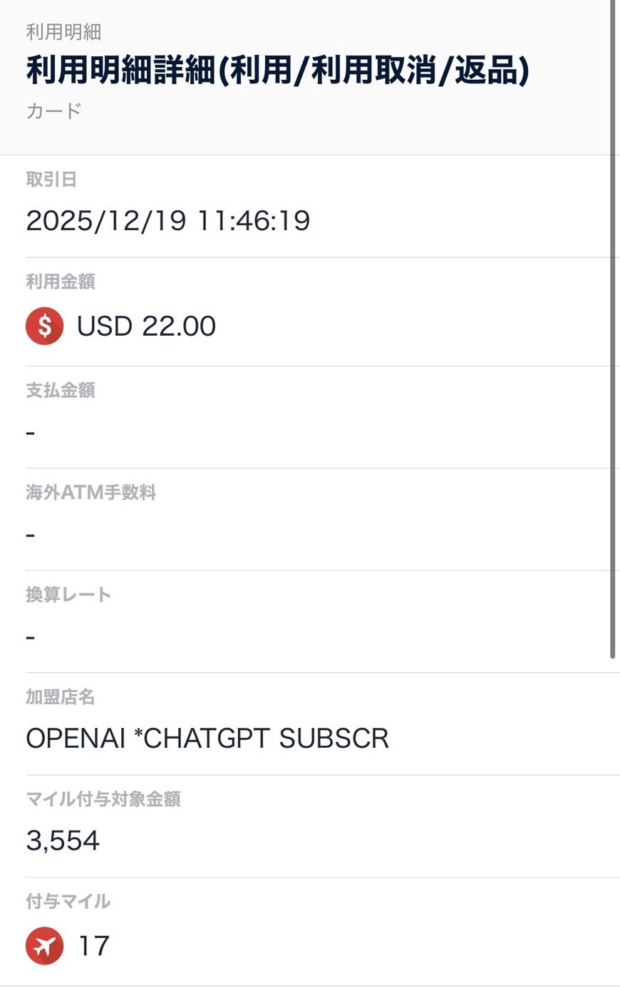Click the マイル付与対象金額 label
This screenshot has height=988, width=620.
coord(103,799)
